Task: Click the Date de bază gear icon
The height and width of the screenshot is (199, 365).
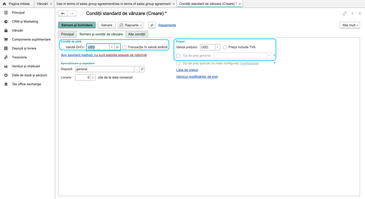Action: [6, 75]
